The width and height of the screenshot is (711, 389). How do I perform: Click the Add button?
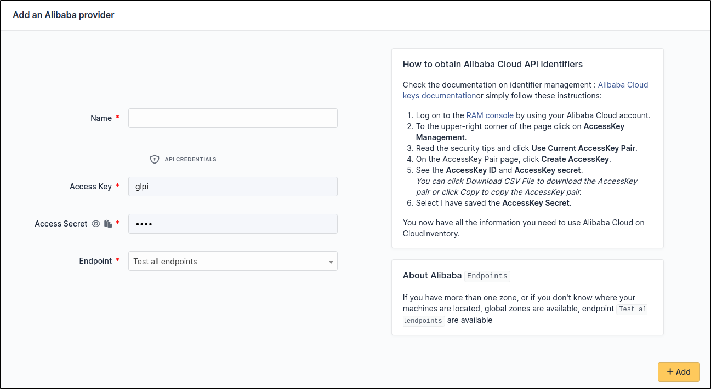coord(678,372)
